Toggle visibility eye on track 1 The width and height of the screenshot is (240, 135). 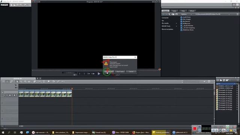click(x=10, y=95)
